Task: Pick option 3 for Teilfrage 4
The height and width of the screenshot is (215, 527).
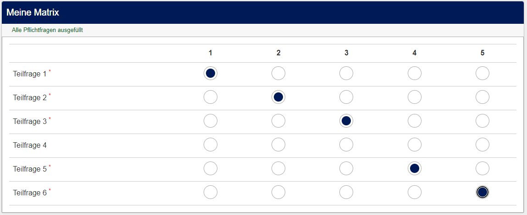Action: click(346, 145)
